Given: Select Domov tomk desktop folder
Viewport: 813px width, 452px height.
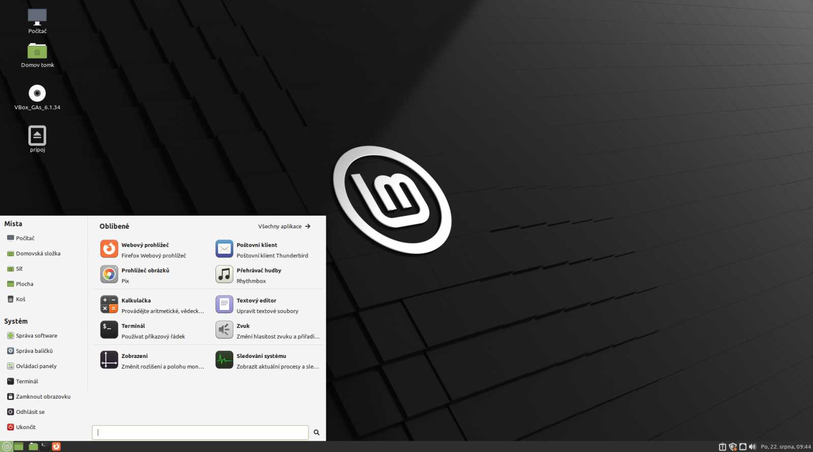Looking at the screenshot, I should click(37, 55).
